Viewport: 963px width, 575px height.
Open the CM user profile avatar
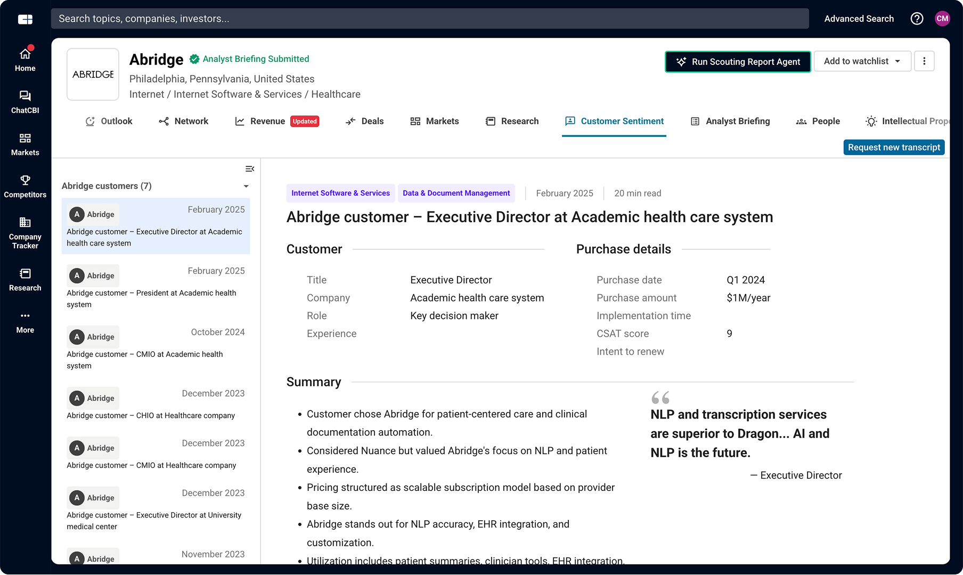(942, 19)
